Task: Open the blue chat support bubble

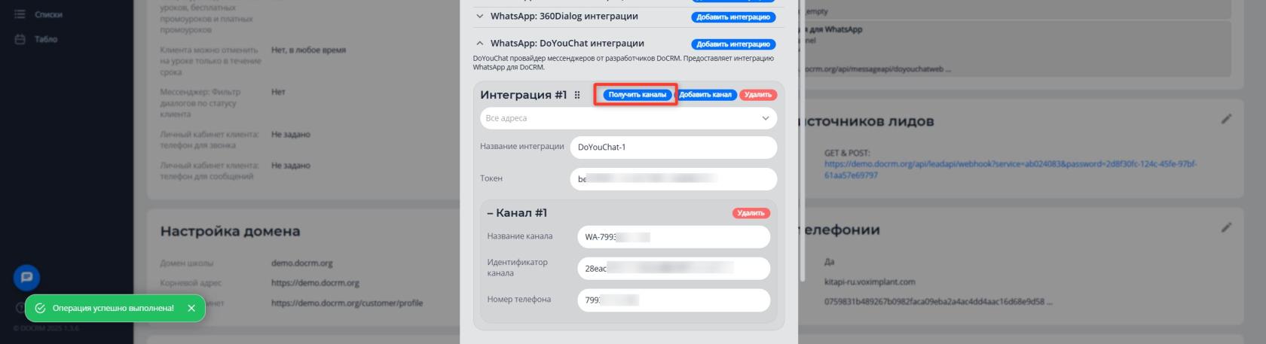Action: pos(26,277)
